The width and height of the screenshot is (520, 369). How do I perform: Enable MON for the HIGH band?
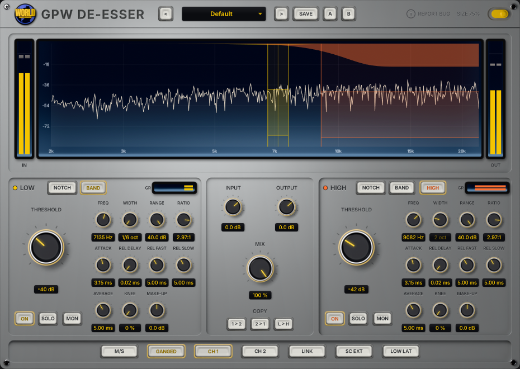pos(382,319)
